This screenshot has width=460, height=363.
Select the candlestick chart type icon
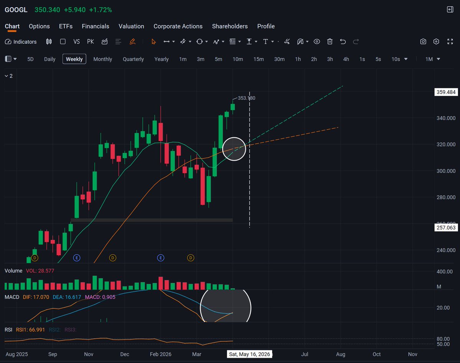click(x=49, y=42)
